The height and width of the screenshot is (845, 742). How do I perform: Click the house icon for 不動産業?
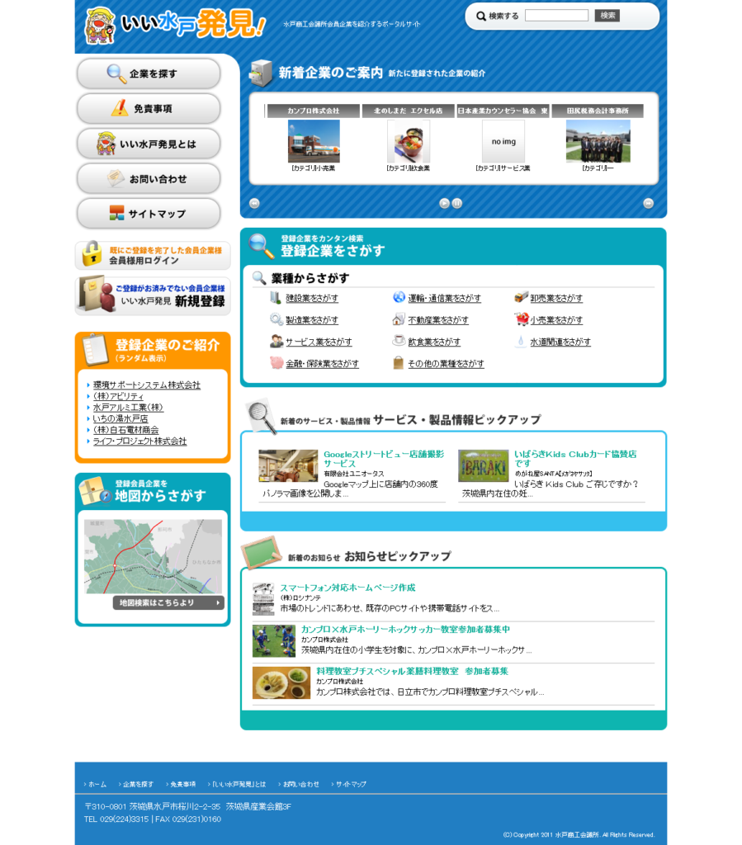point(399,319)
